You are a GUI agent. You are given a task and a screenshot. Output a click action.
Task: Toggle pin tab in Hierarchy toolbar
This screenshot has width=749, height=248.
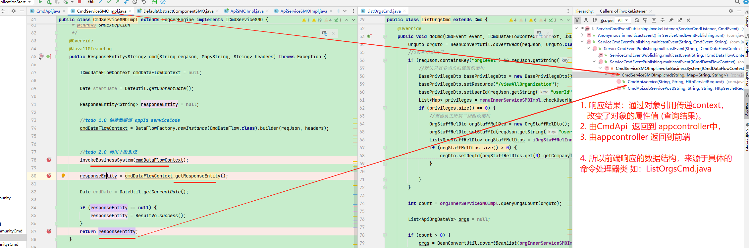point(671,20)
